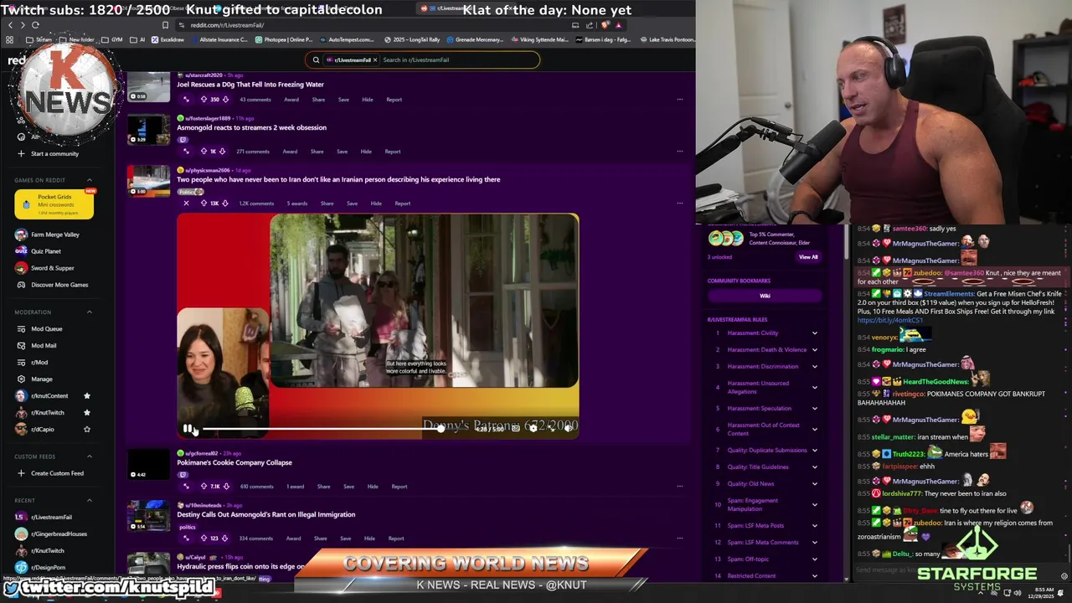The width and height of the screenshot is (1072, 603).
Task: Bookmark this page from the address bar
Action: 165,25
